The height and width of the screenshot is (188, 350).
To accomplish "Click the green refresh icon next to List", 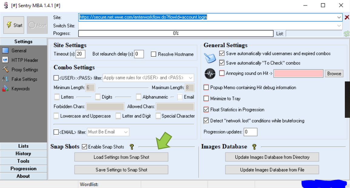I will [347, 34].
